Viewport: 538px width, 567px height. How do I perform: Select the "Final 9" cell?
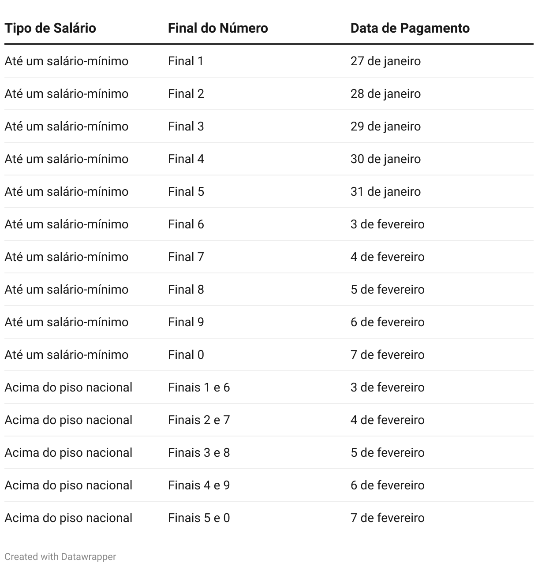(x=186, y=322)
